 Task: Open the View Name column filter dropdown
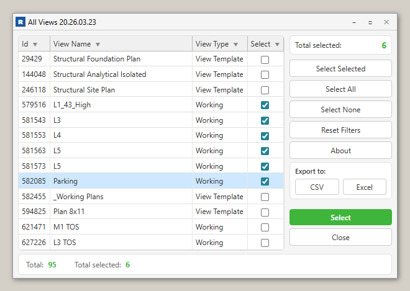(x=98, y=44)
